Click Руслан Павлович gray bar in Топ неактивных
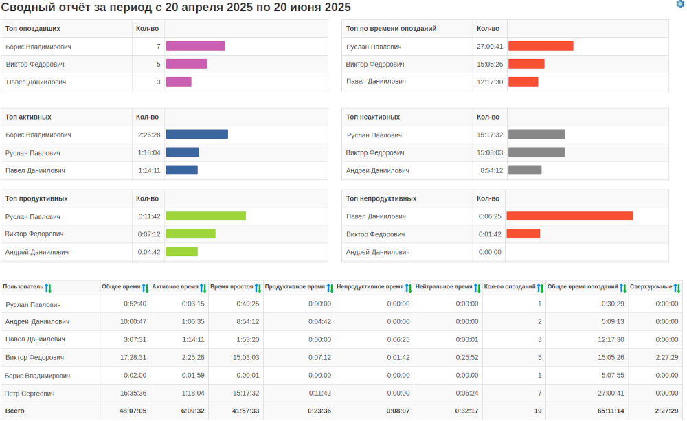Viewport: 687px width, 421px height. (x=537, y=135)
